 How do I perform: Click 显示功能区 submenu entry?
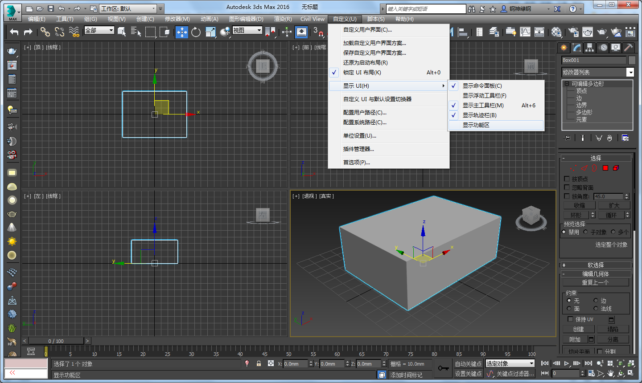[x=496, y=125]
